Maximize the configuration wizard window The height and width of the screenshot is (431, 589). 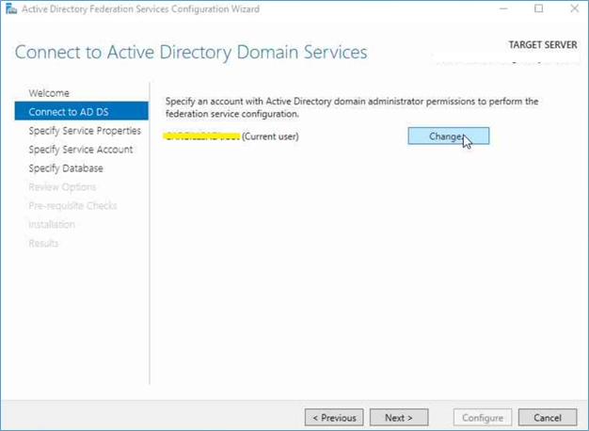click(539, 8)
